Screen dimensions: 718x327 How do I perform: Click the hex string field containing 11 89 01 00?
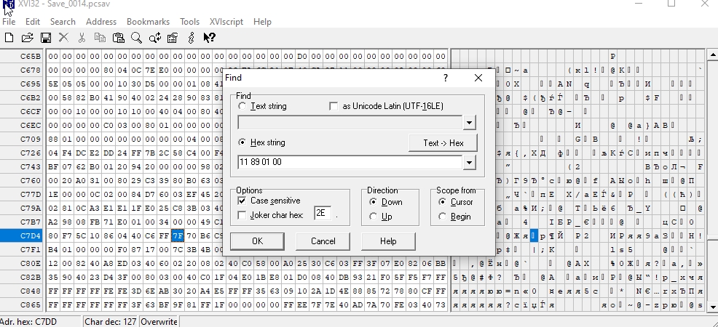pyautogui.click(x=351, y=162)
